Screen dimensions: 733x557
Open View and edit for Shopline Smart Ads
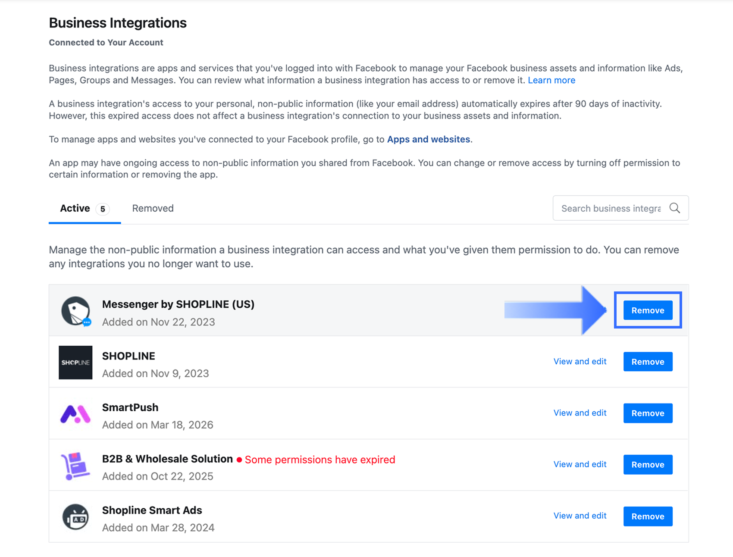[580, 516]
